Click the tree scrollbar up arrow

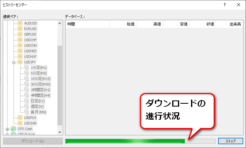(x=60, y=23)
